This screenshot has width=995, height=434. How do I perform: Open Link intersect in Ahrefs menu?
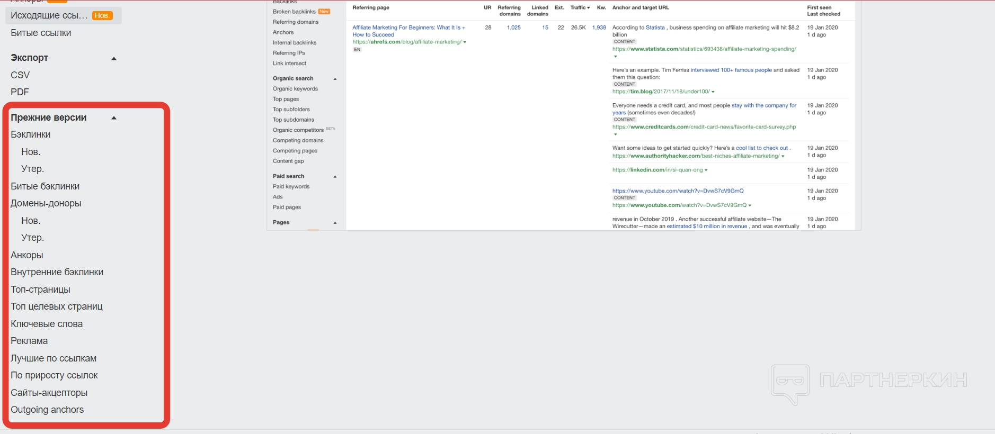tap(289, 63)
